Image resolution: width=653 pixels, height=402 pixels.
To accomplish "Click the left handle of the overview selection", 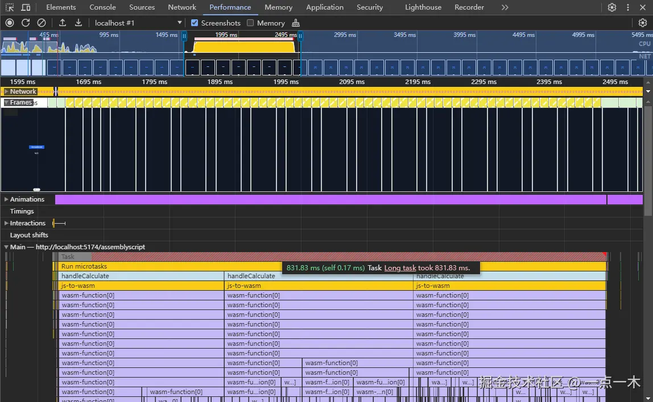I will click(x=184, y=36).
